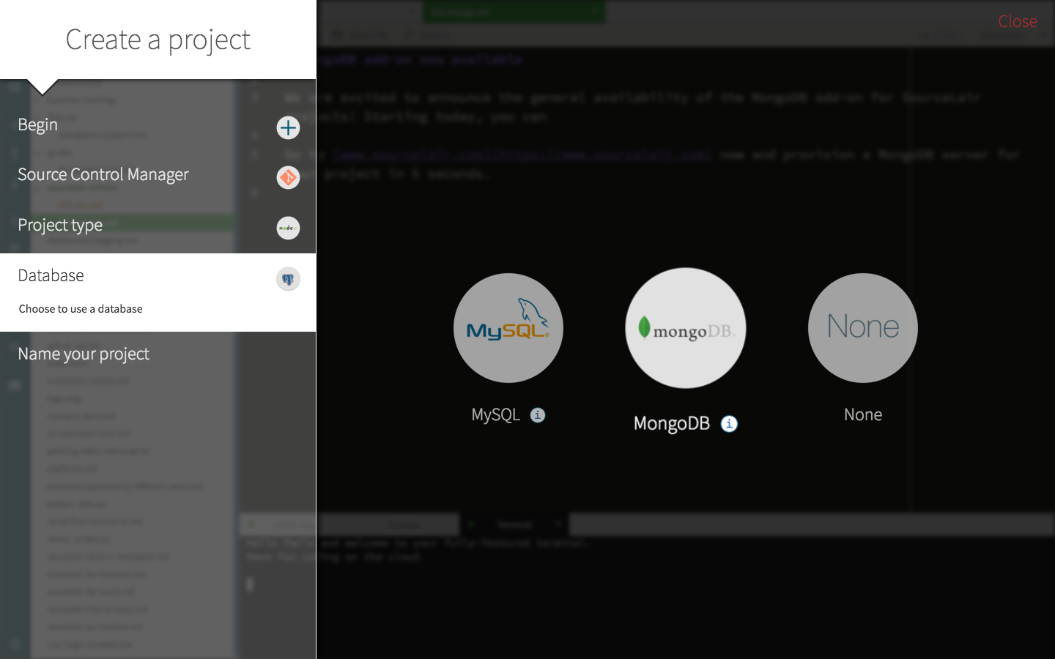Switch to the Terminal tab
Viewport: 1055px width, 659px height.
pyautogui.click(x=514, y=524)
